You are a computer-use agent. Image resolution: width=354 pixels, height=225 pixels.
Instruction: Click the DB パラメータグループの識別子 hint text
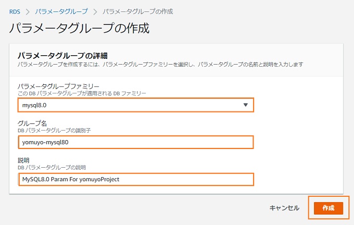[x=54, y=130]
